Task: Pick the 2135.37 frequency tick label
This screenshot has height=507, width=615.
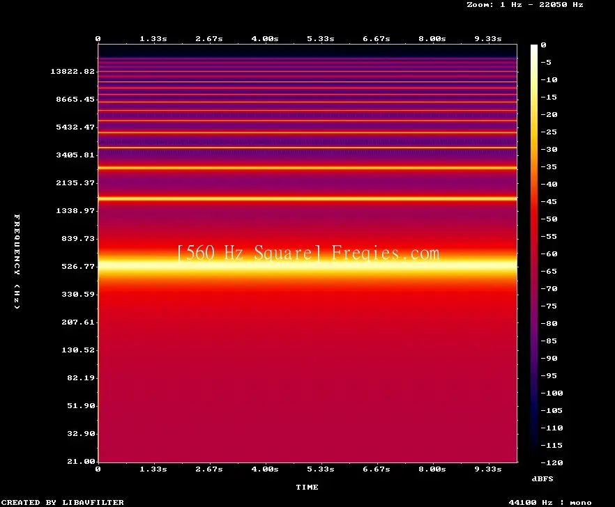Action: click(x=75, y=182)
